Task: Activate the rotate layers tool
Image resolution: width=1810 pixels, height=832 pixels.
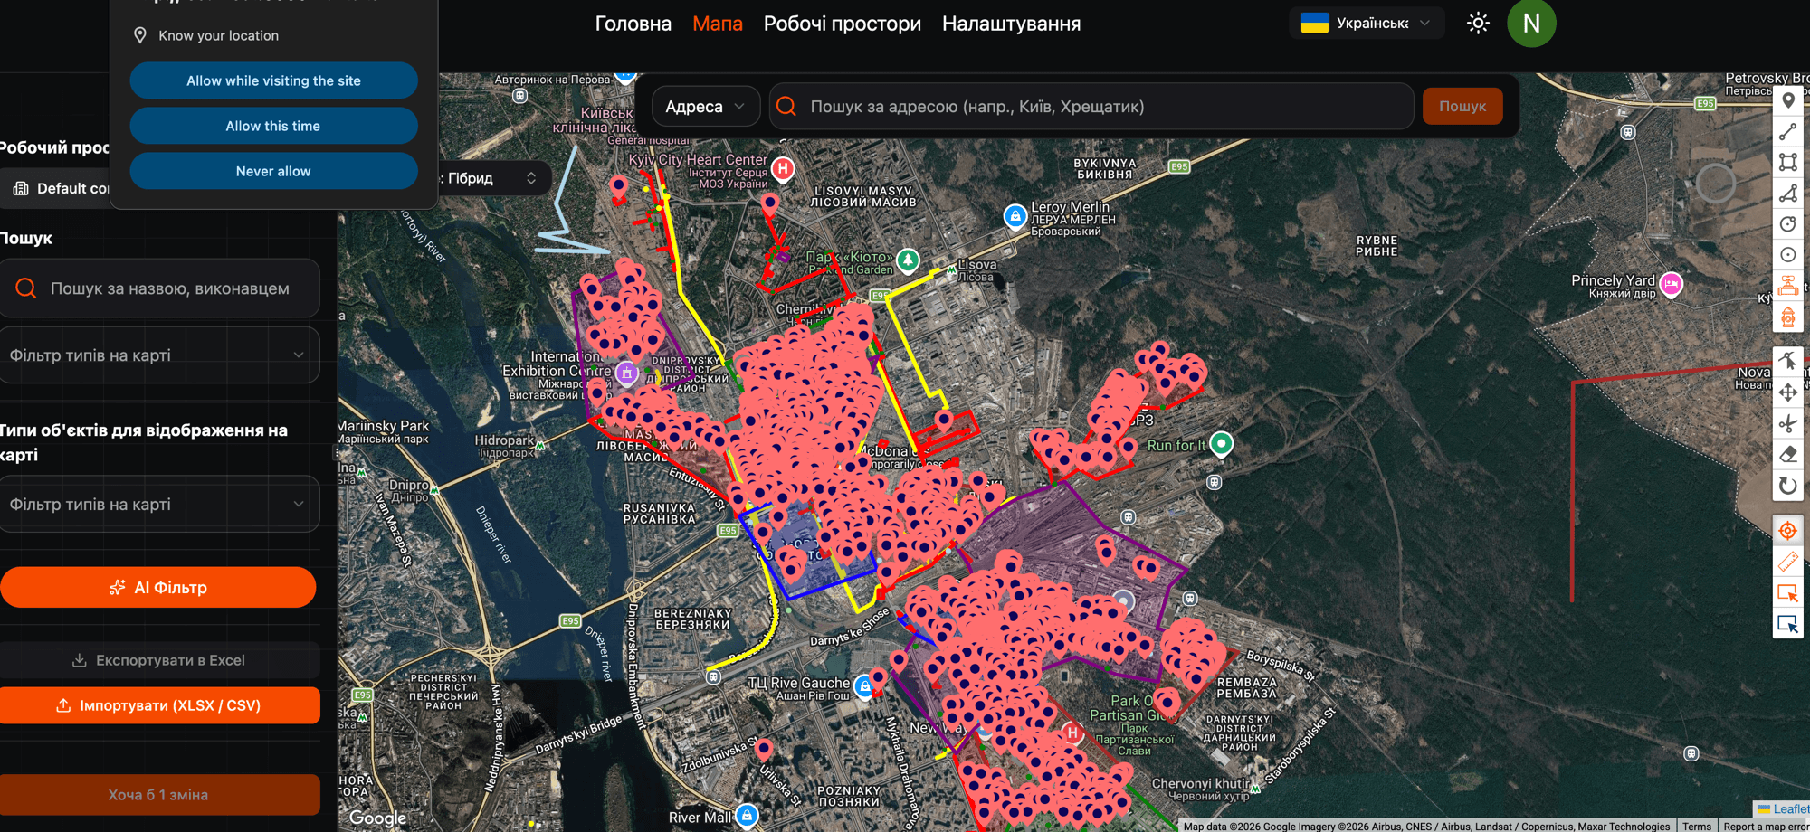Action: coord(1787,486)
